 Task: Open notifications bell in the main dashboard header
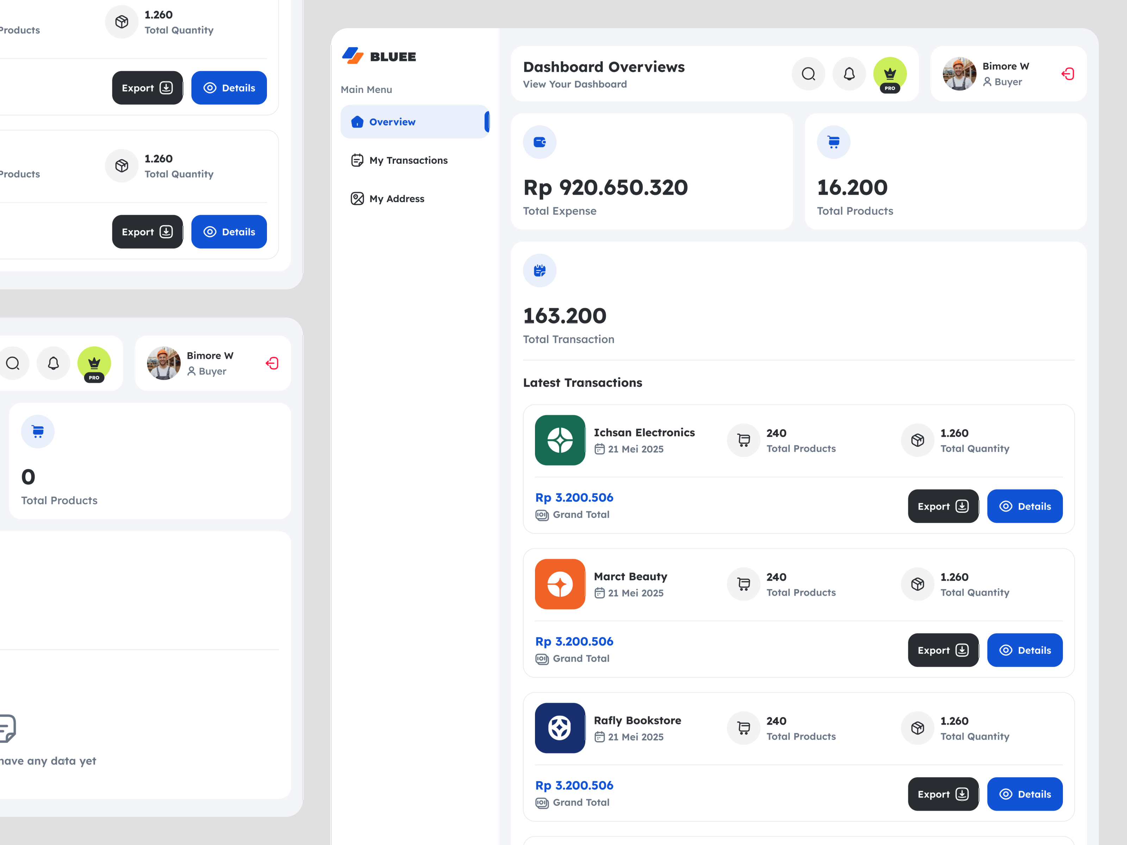click(849, 74)
